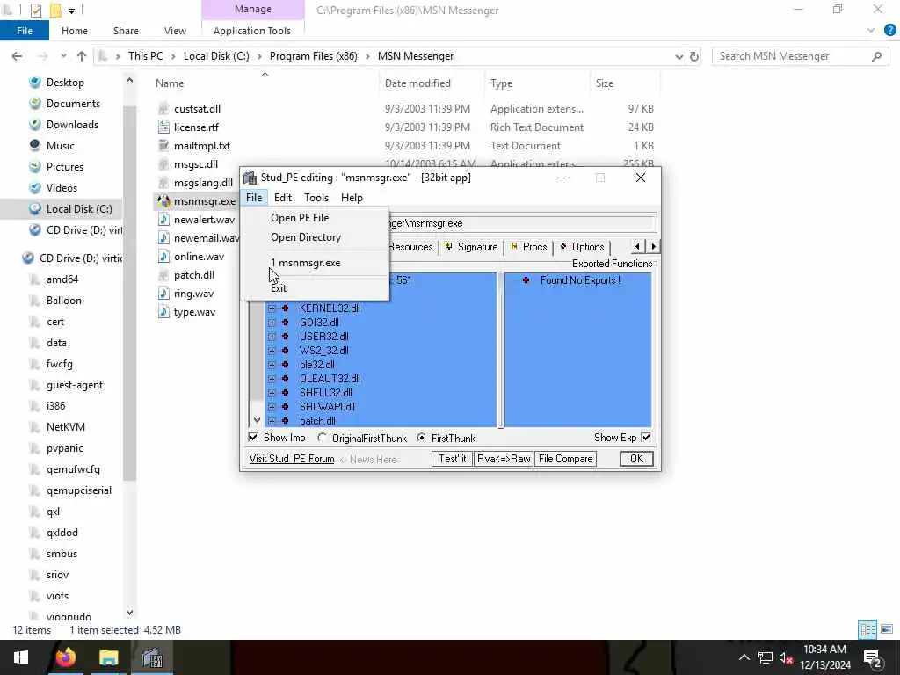The image size is (900, 675).
Task: Click the OK button in Stud_PE
Action: [x=636, y=459]
